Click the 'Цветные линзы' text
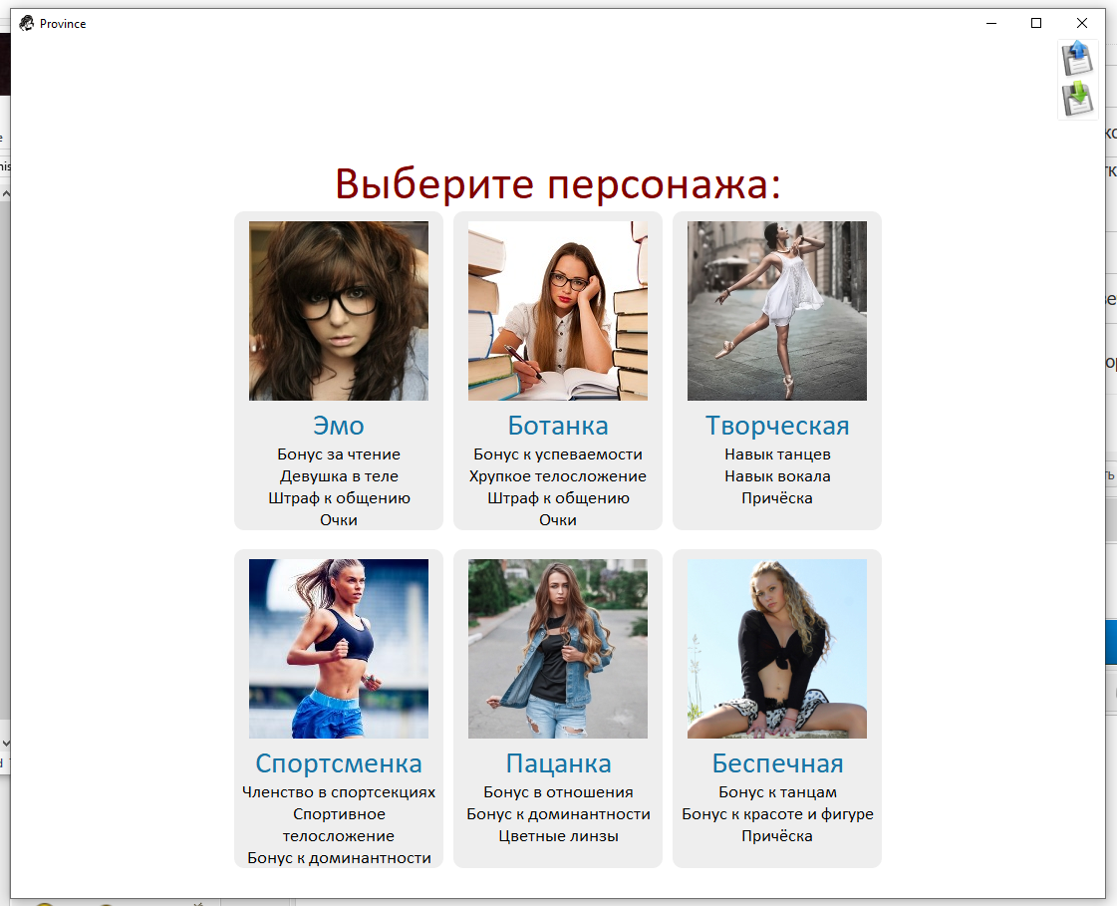 (x=558, y=836)
